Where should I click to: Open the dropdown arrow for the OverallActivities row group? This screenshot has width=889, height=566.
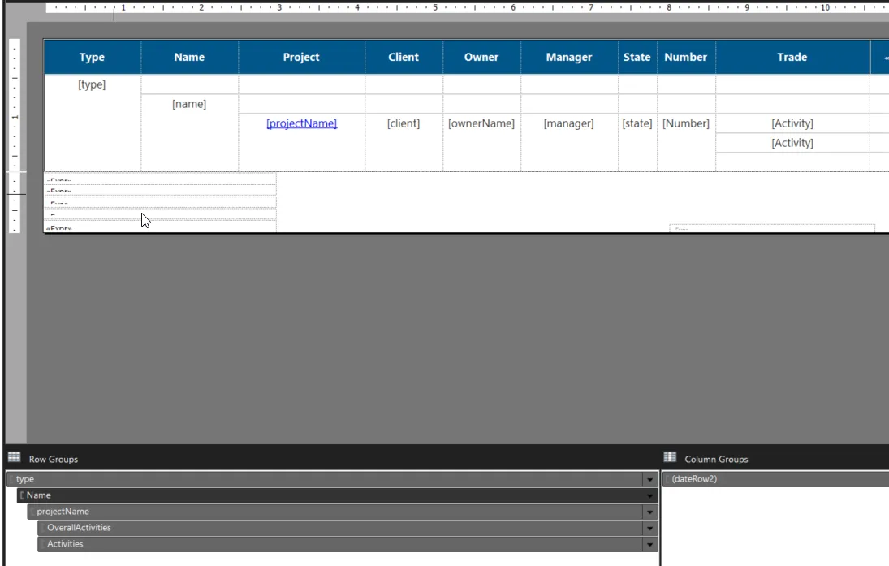click(x=649, y=528)
